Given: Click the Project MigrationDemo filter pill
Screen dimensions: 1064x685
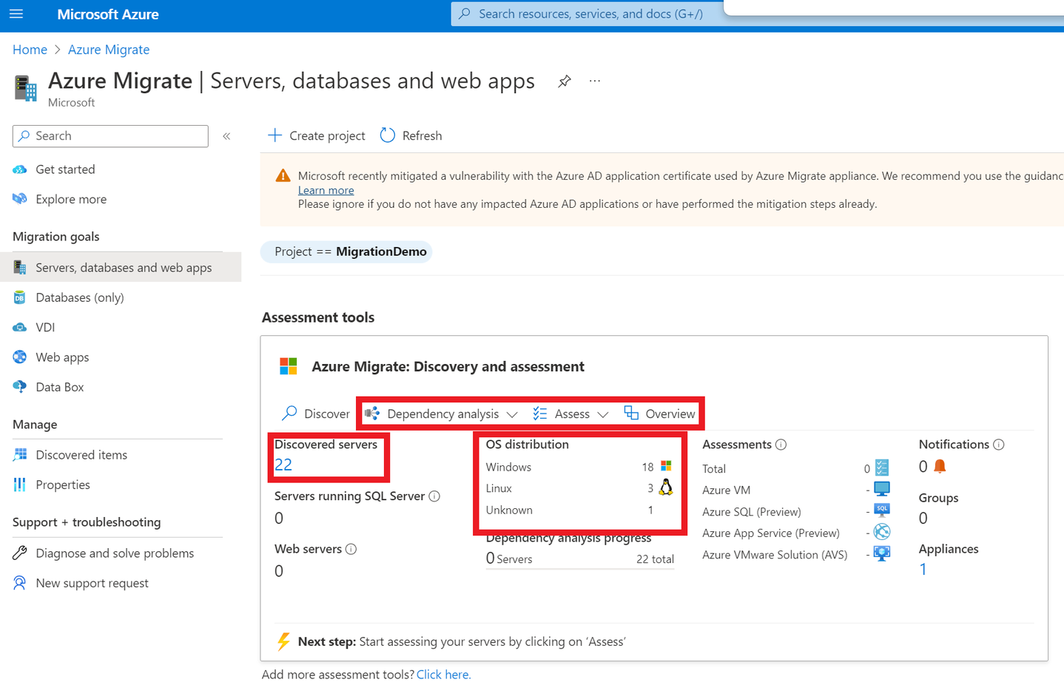Looking at the screenshot, I should pos(346,252).
